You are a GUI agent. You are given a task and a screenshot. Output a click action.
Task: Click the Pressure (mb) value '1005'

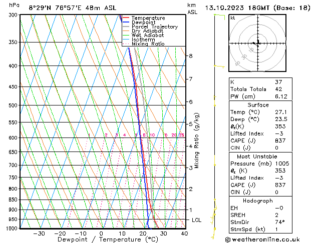[x=282, y=163]
